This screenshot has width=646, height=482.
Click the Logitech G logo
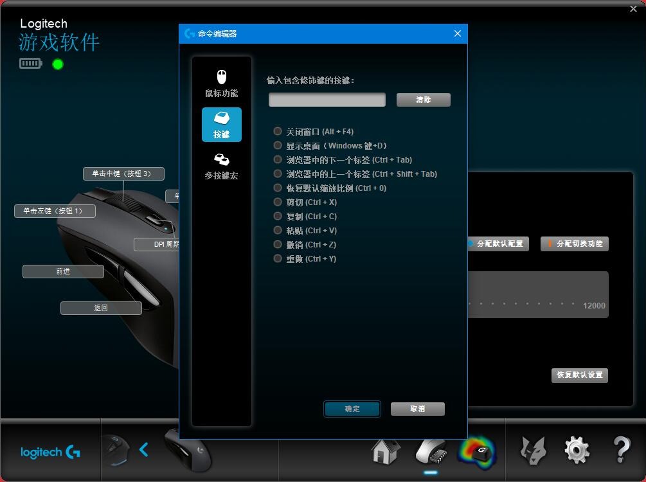click(50, 452)
